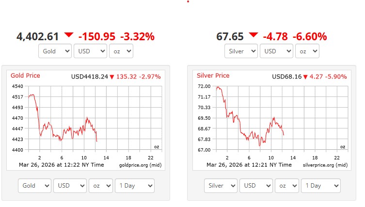Click the large red down arrow beside 4,402.61
This screenshot has height=207, width=365.
(69, 35)
